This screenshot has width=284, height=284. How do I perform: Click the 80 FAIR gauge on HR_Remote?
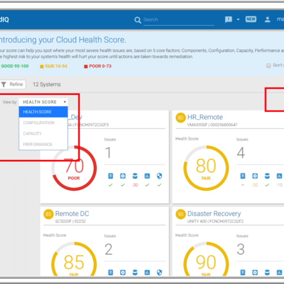pos(206,168)
